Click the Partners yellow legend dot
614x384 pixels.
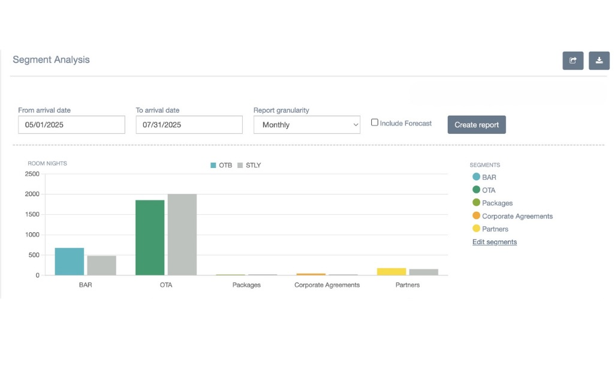click(476, 229)
